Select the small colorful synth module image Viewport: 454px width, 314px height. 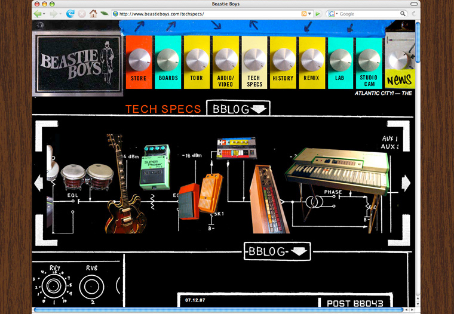click(x=237, y=148)
